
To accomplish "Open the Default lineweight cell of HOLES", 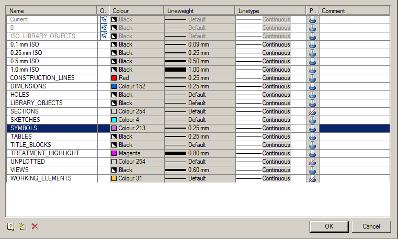I will pyautogui.click(x=200, y=95).
